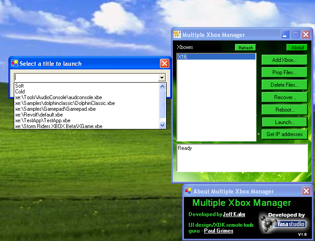Click the Get IP addresses button
Viewport: 315px width, 241px height.
tap(284, 134)
